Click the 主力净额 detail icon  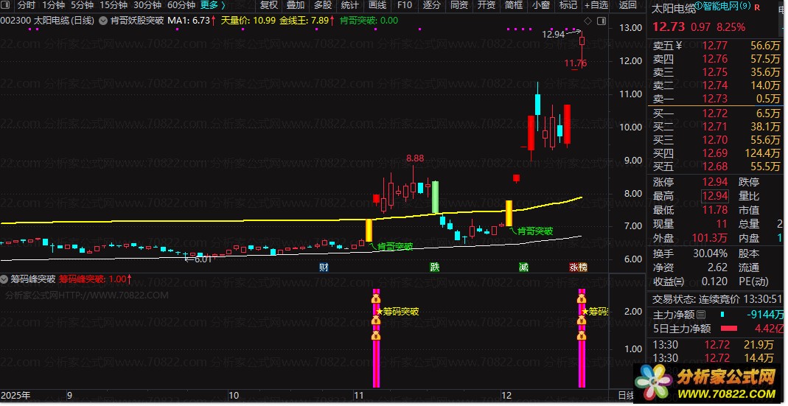tap(701, 315)
